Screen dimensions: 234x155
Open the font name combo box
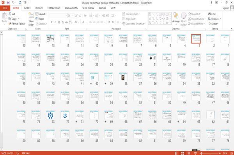(58, 16)
